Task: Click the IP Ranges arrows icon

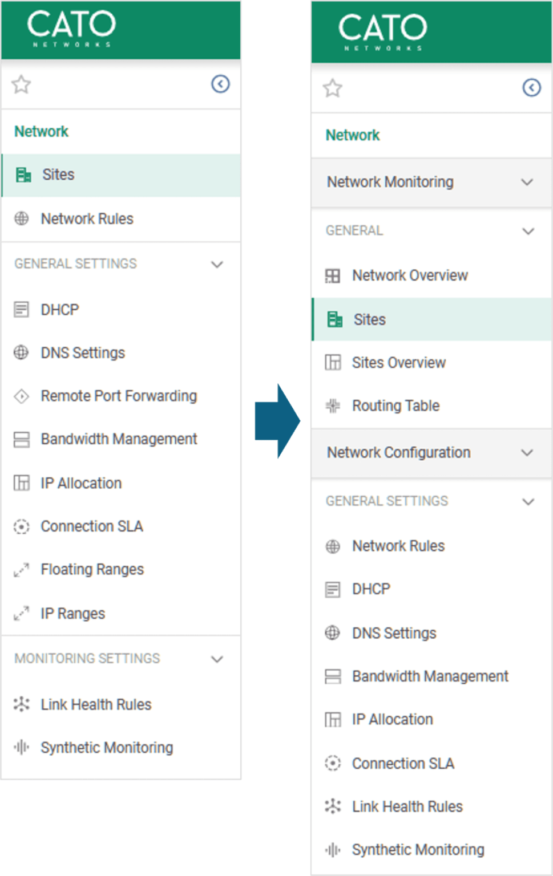Action: click(x=21, y=614)
